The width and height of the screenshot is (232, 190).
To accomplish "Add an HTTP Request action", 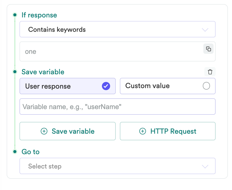I will tap(168, 131).
